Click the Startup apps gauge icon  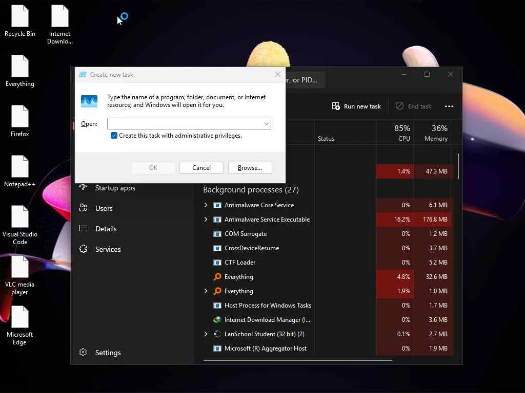tap(83, 187)
